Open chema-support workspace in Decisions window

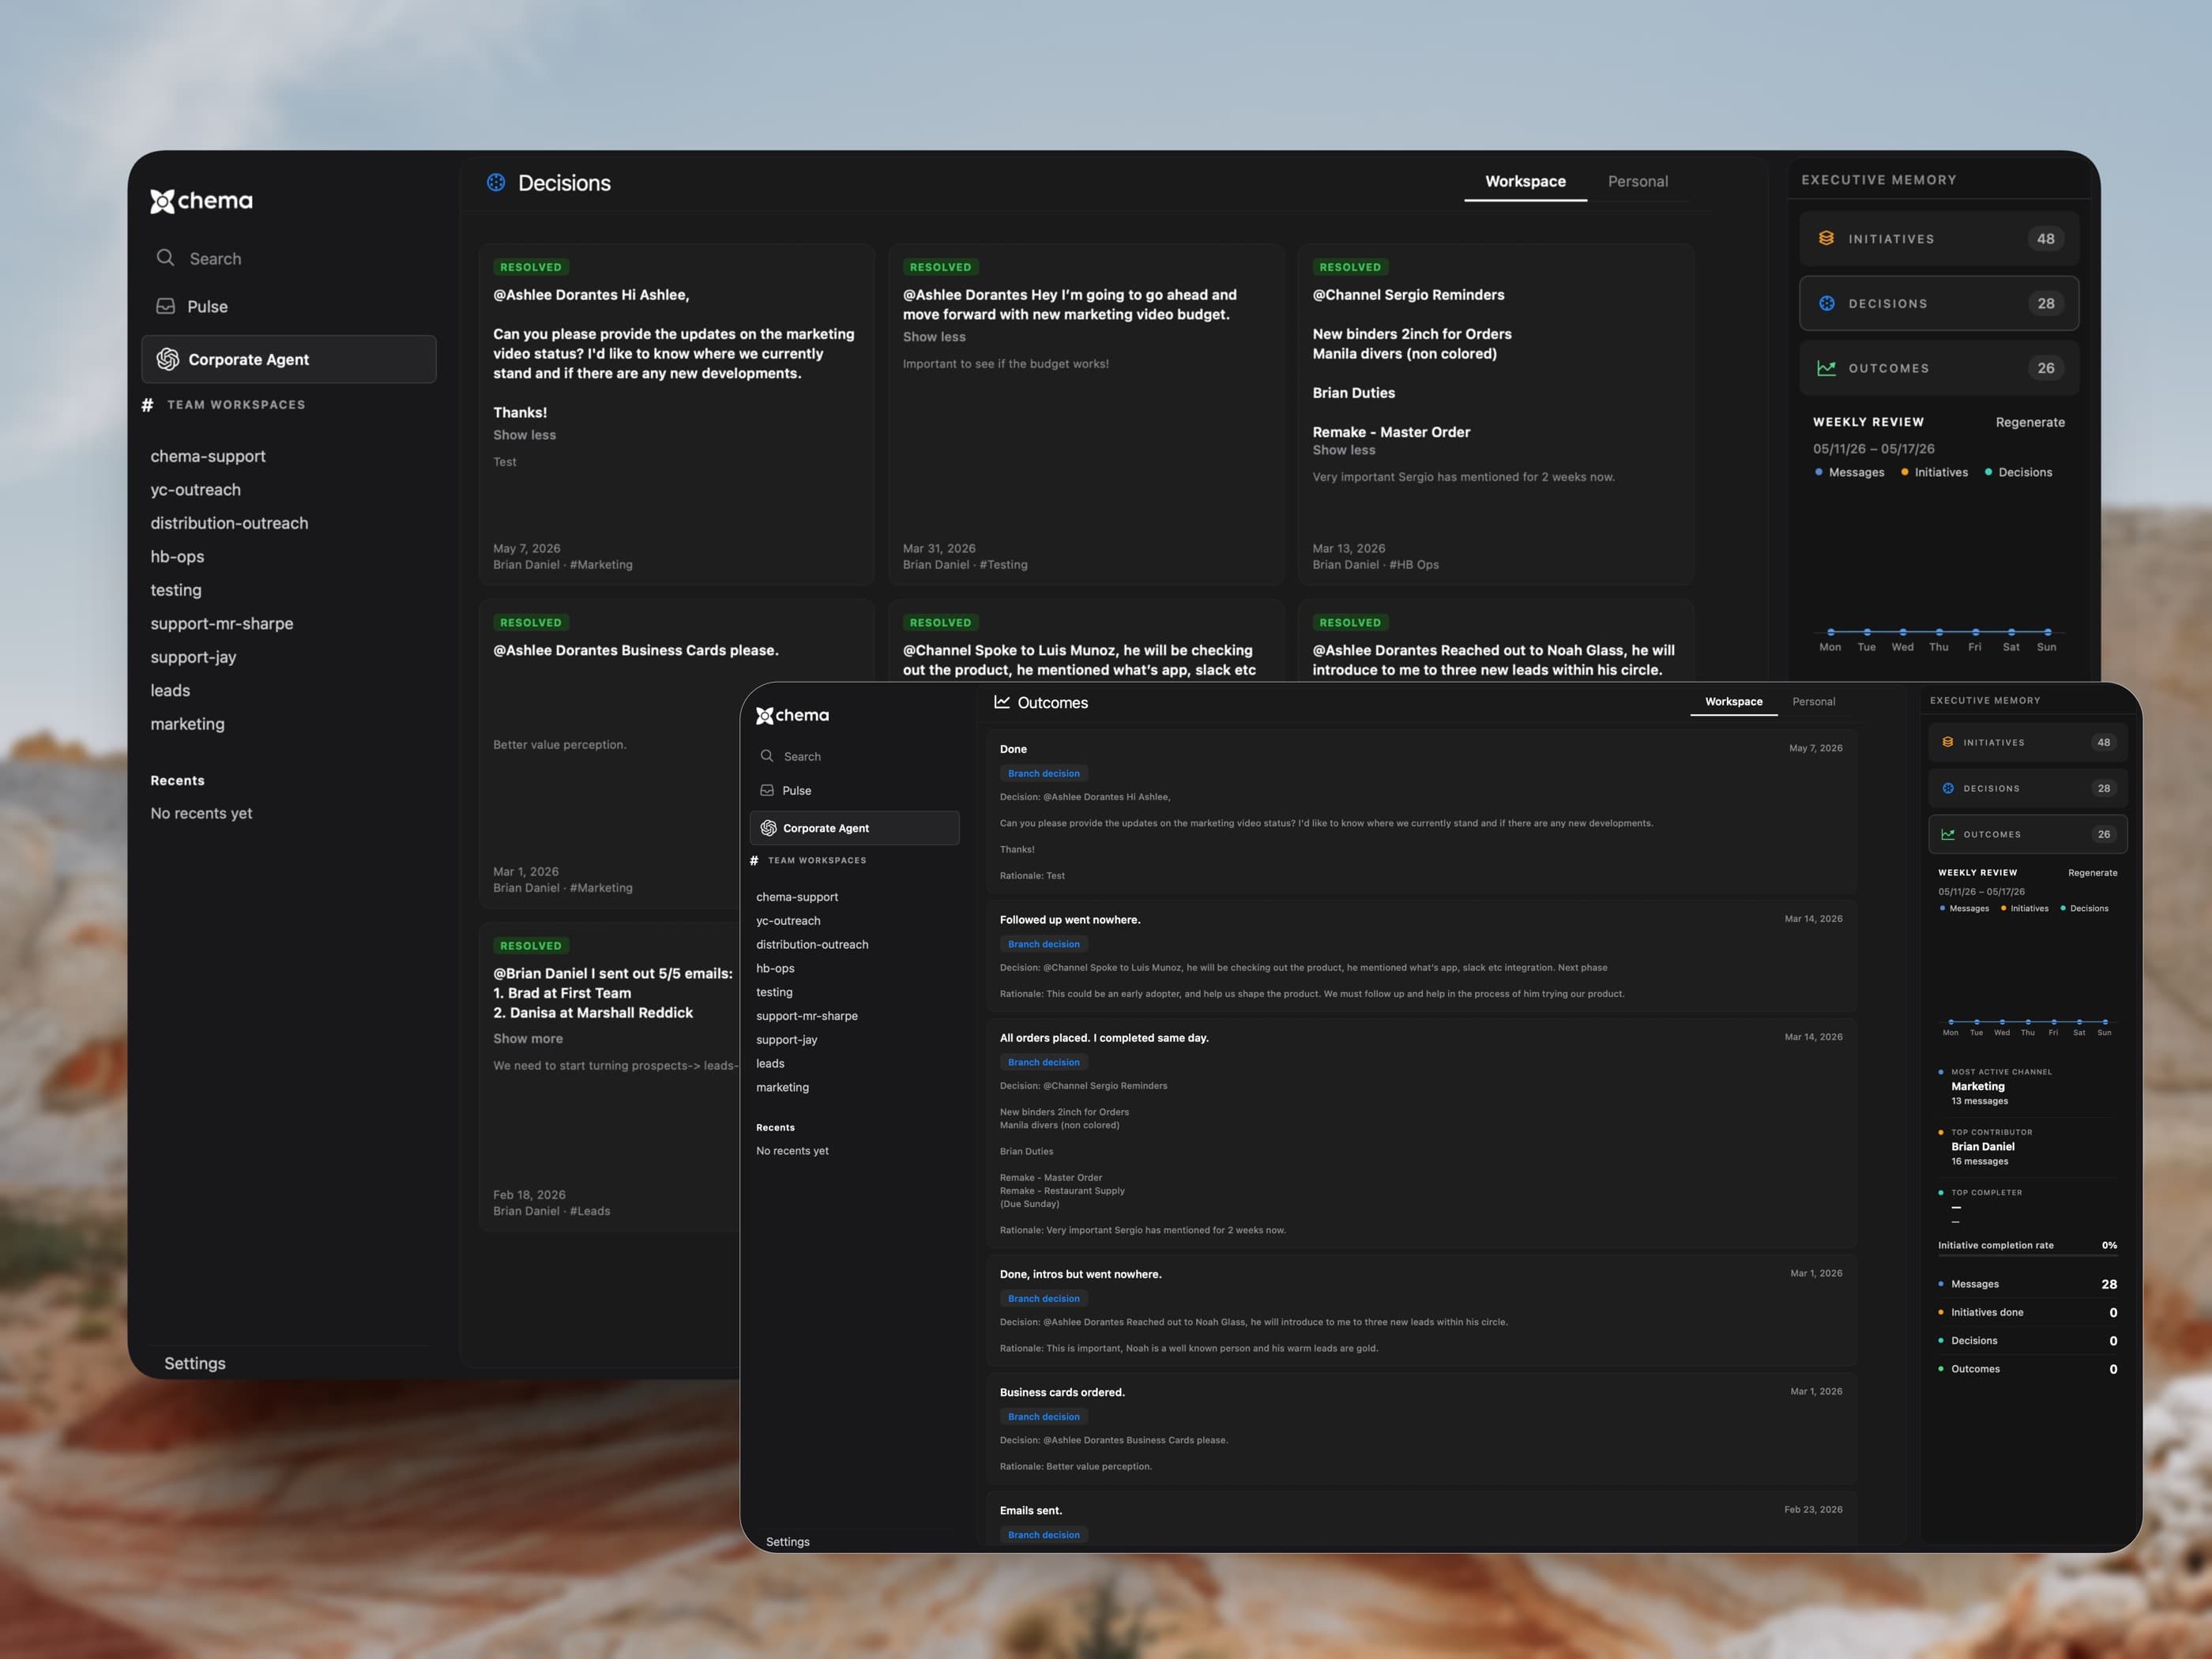208,456
